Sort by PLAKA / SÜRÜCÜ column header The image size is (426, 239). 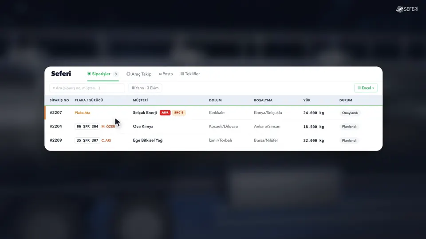click(x=89, y=100)
